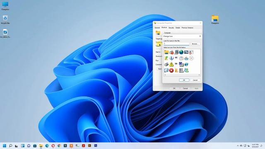Open Widgets from the taskbar
Screen dimensions: 265x149
(23, 146)
